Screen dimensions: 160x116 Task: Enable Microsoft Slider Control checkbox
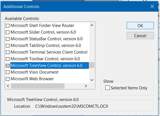click(x=8, y=32)
